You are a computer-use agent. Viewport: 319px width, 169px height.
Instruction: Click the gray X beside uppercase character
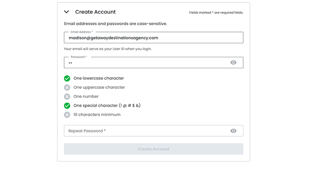tap(67, 87)
